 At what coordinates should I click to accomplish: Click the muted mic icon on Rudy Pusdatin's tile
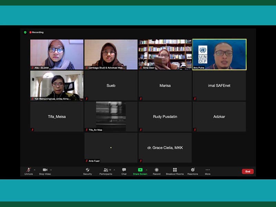point(141,130)
